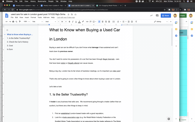Insert an image via toolbar icon
The height and width of the screenshot is (122, 195).
pyautogui.click(x=94, y=22)
